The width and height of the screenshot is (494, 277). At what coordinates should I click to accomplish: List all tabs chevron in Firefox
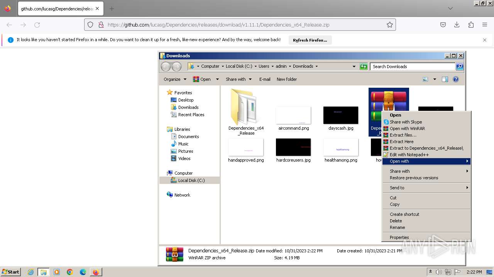coord(450,8)
